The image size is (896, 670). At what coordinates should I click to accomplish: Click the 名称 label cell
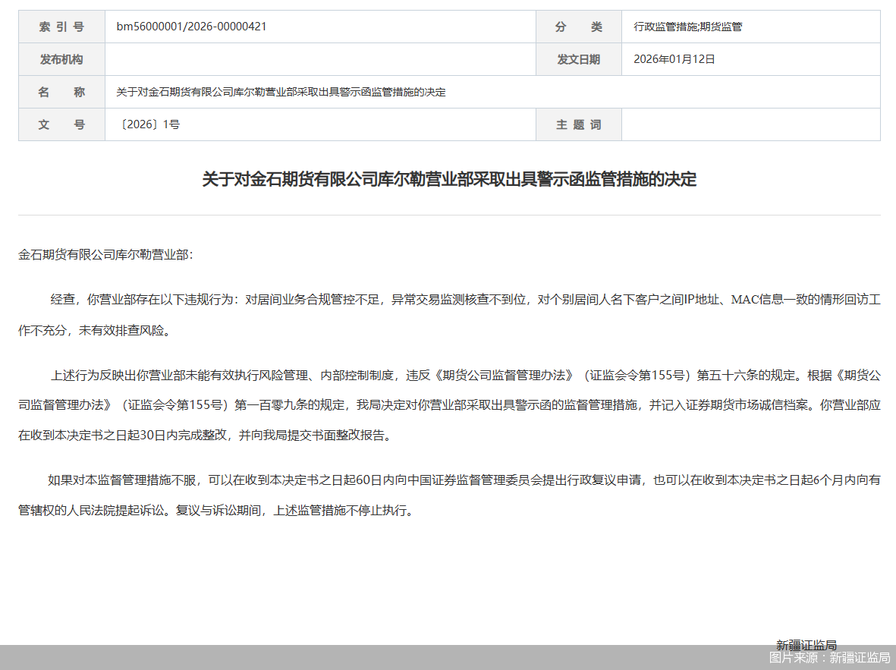coord(61,92)
